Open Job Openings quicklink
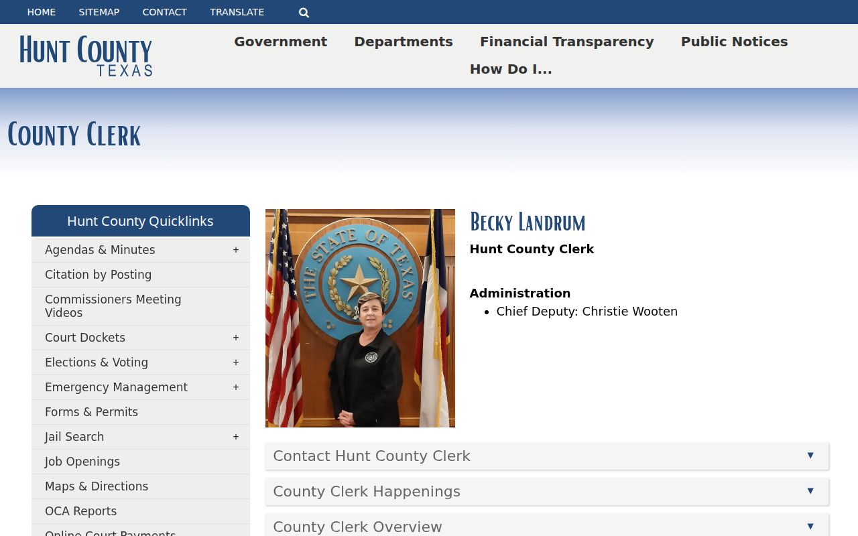The image size is (858, 536). click(82, 462)
